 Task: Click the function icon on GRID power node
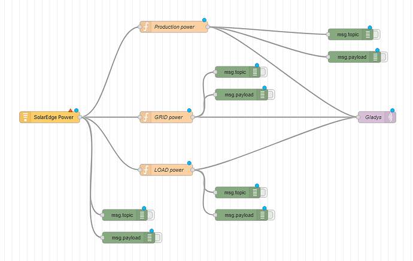145,117
